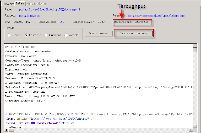This screenshot has width=201, height=133.
Task: Click the vertical scrollbar thumb
Action: point(195,50)
